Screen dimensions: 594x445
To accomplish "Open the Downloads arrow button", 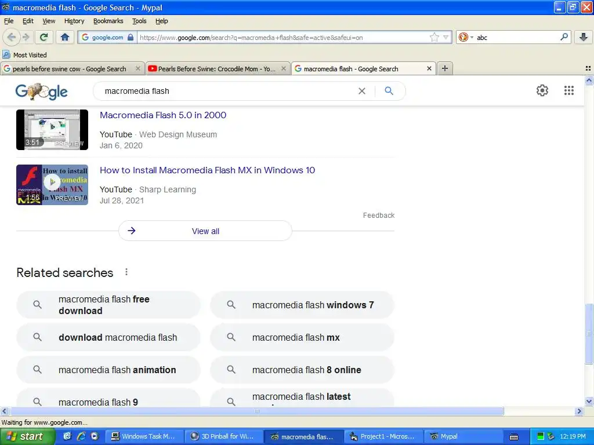I will tap(584, 37).
